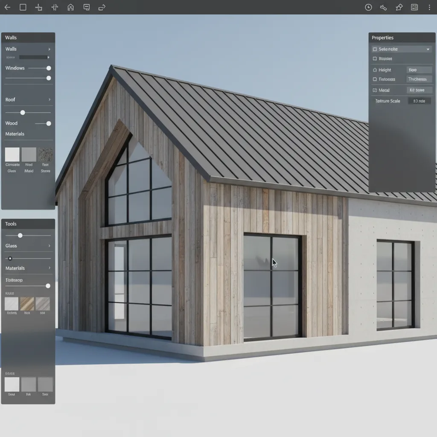Select the Wood material thumbnail
The width and height of the screenshot is (437, 437).
click(x=29, y=154)
